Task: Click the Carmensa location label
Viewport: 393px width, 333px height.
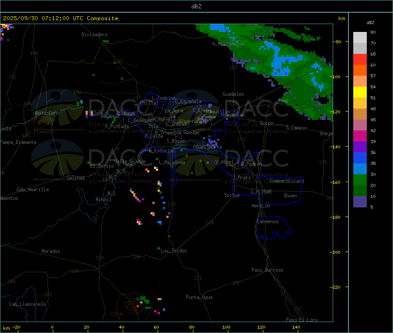Action: 267,221
